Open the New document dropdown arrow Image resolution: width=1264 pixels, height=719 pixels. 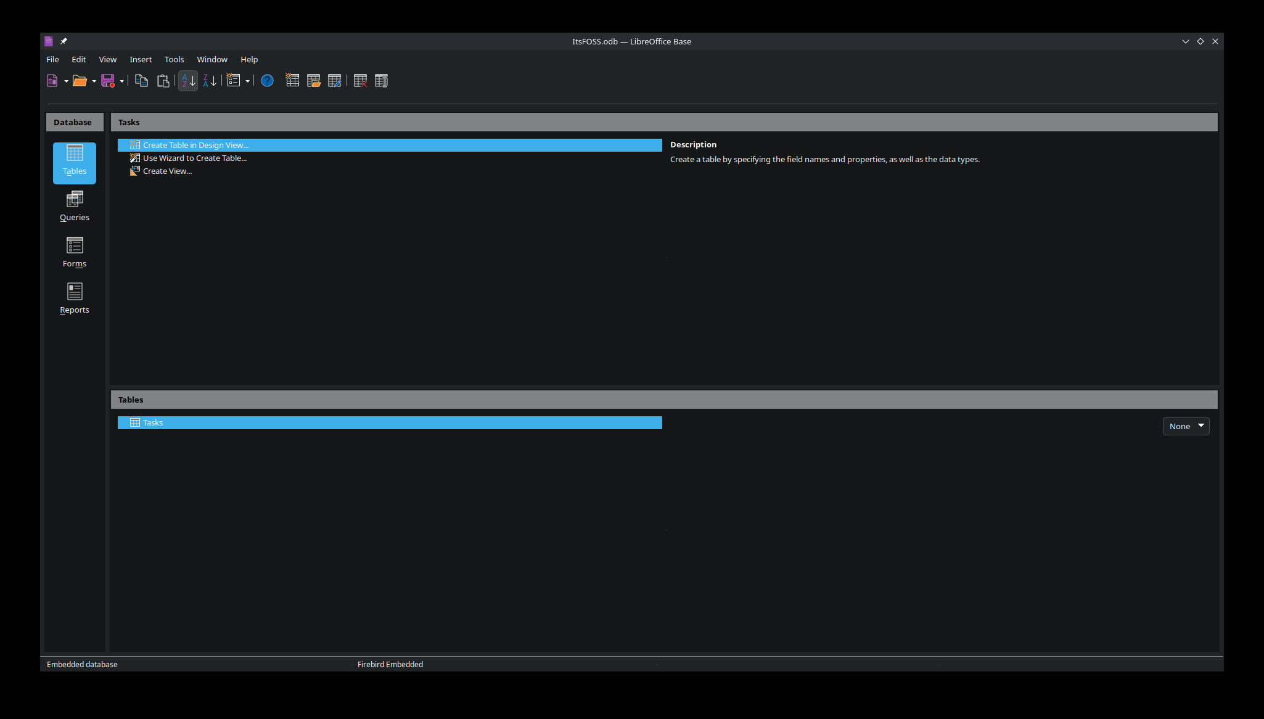point(66,81)
